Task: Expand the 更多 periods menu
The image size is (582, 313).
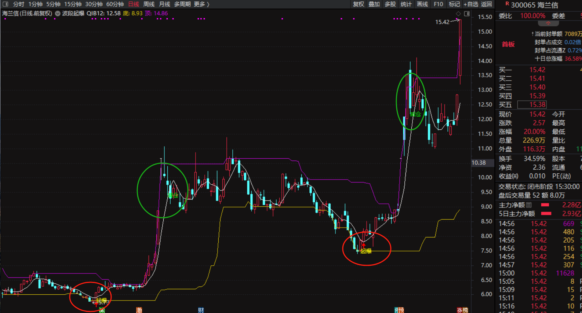Action: 201,4
